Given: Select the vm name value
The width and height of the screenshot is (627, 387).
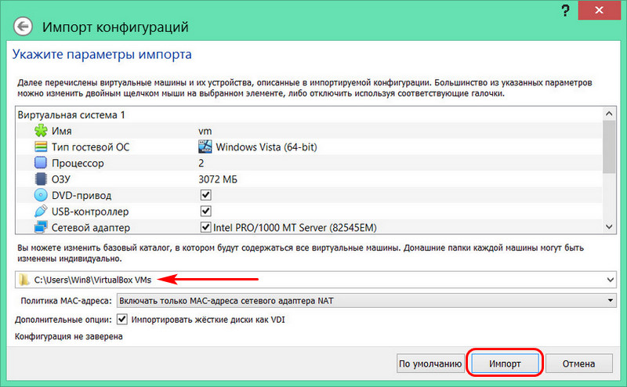Looking at the screenshot, I should tap(205, 131).
